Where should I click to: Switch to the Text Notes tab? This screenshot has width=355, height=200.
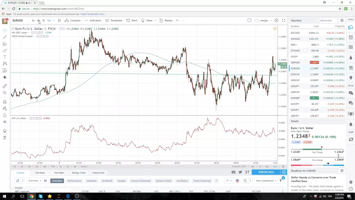pyautogui.click(x=40, y=173)
